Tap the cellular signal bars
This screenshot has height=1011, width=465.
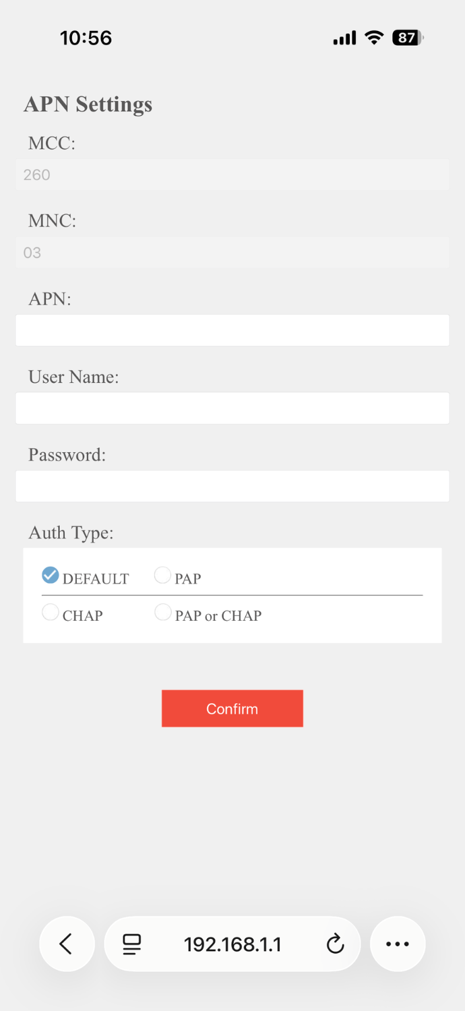[344, 38]
